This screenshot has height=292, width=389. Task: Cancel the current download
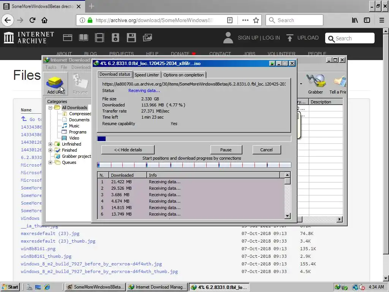tap(266, 150)
